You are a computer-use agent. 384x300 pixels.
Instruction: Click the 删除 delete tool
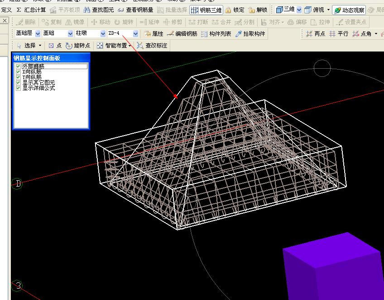(x=25, y=22)
